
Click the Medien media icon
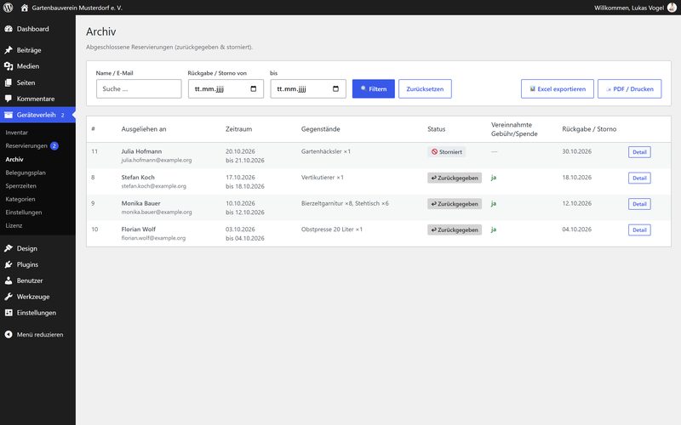coord(9,66)
